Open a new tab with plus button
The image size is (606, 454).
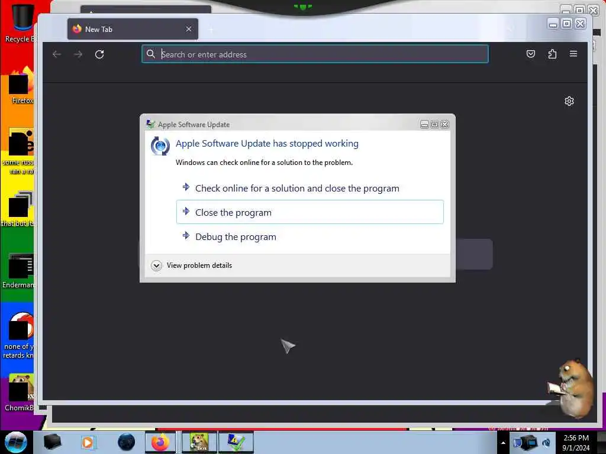[x=211, y=30]
